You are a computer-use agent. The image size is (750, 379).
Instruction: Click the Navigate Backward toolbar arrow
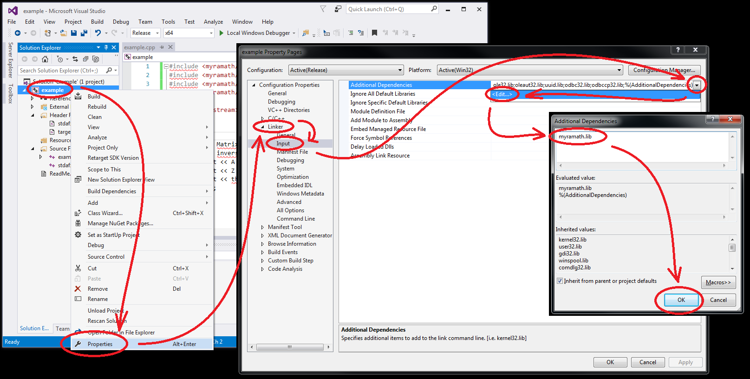[18, 33]
